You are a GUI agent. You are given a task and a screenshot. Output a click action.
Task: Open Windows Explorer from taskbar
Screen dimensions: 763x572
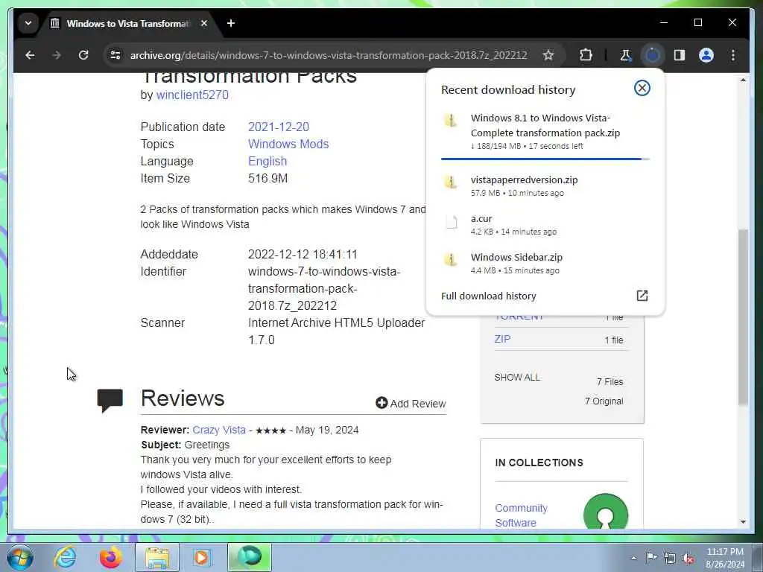click(157, 557)
